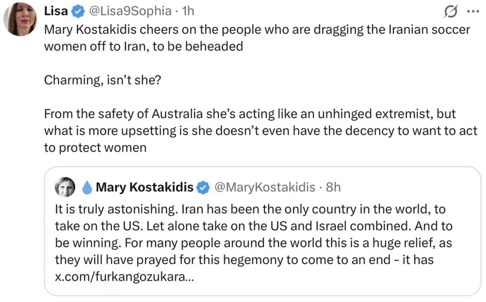Open Lisa's profile picture
The width and height of the screenshot is (486, 302).
20,19
